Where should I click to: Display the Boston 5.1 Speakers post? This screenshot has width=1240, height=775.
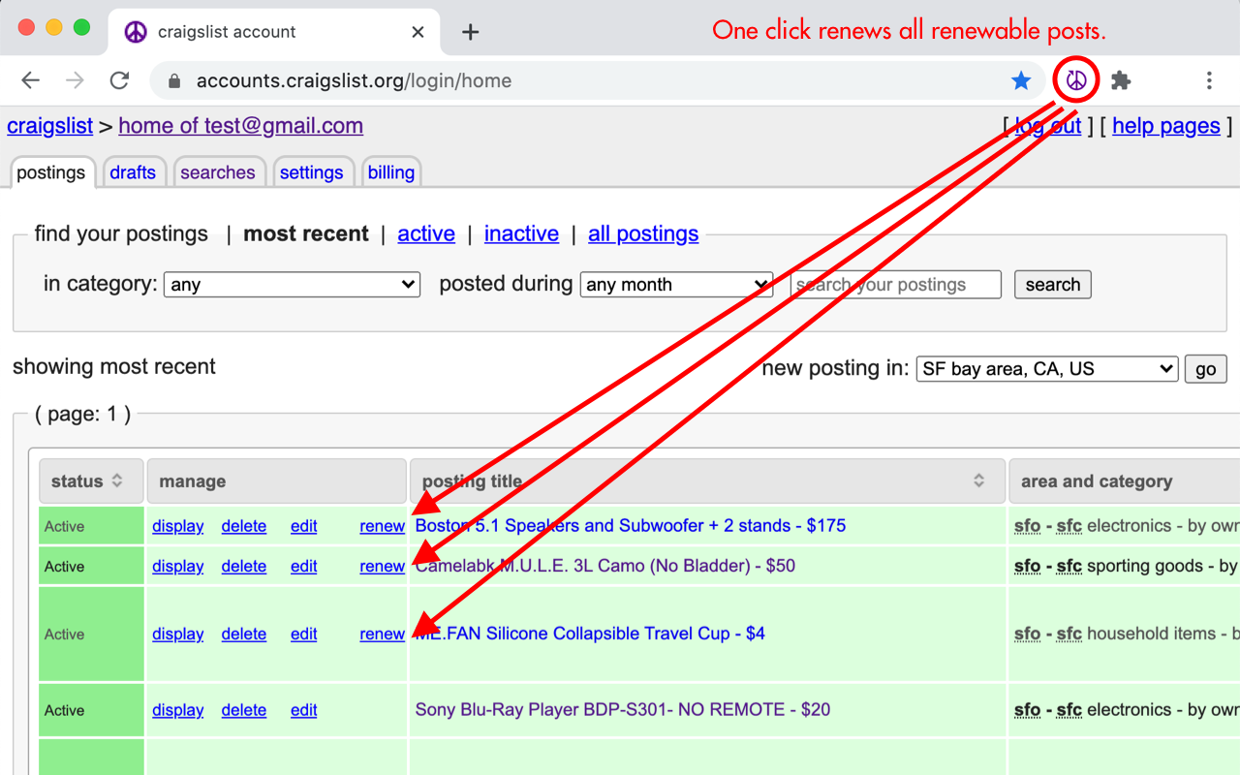(178, 526)
